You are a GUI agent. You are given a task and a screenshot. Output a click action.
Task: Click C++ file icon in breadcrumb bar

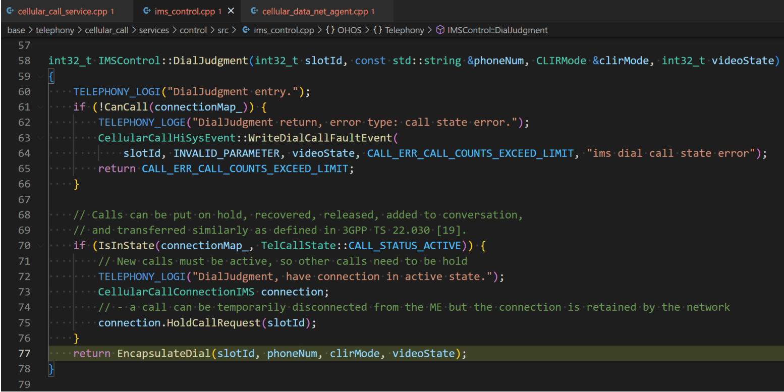tap(246, 30)
